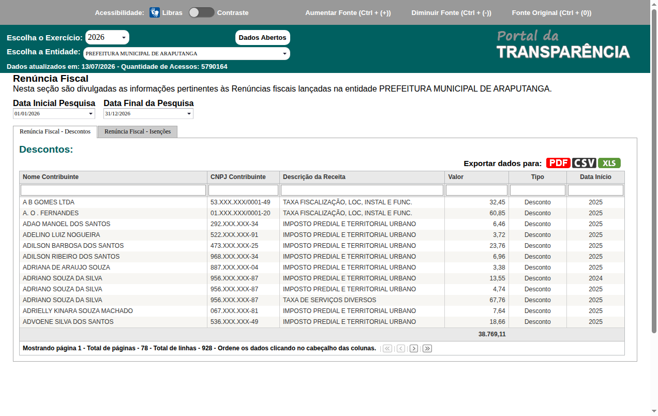The width and height of the screenshot is (658, 416).
Task: Go to next page of results
Action: 414,348
